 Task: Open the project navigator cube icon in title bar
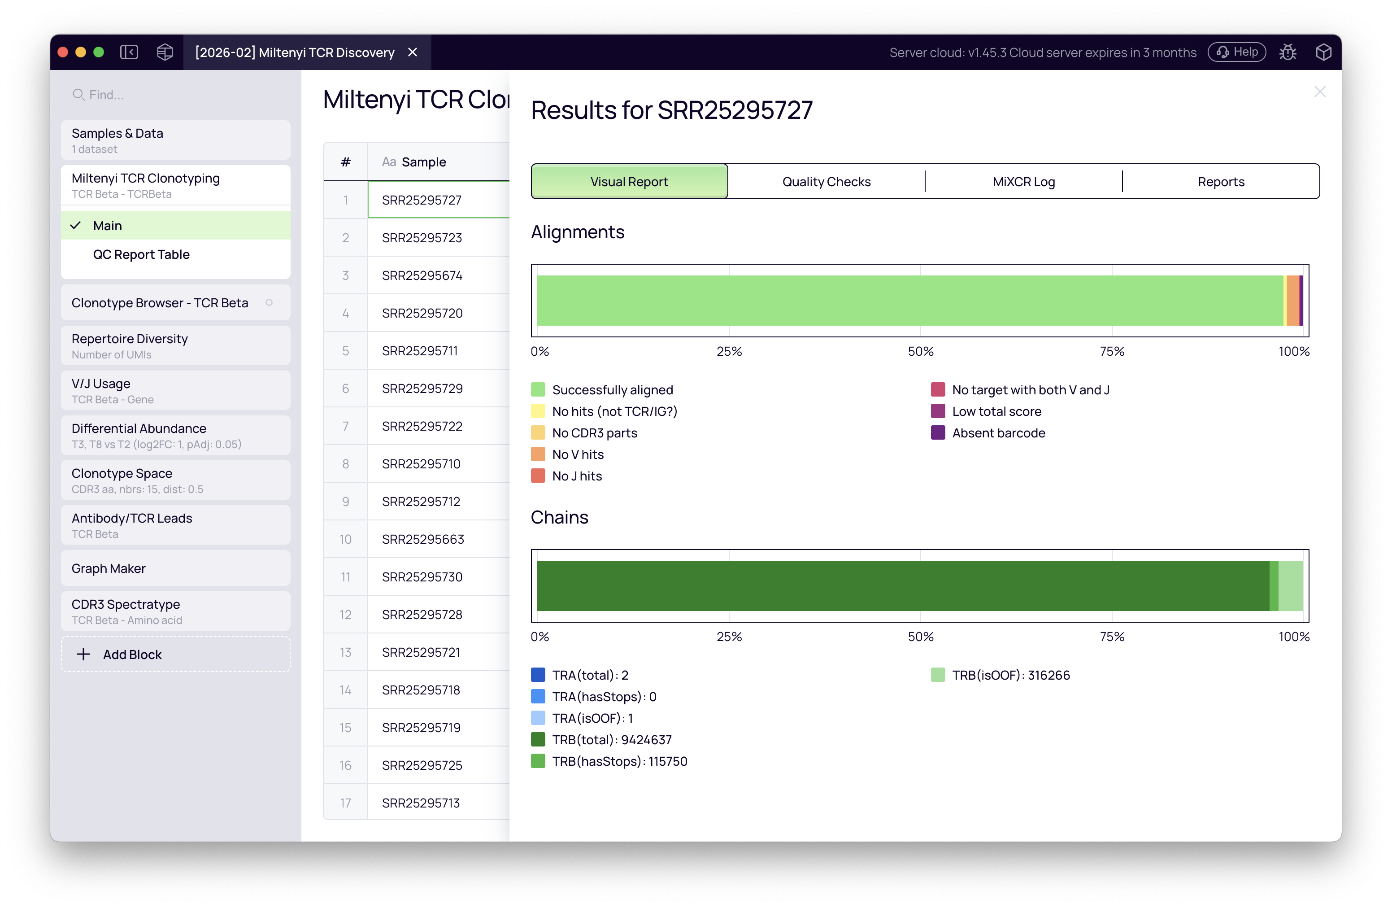tap(164, 52)
